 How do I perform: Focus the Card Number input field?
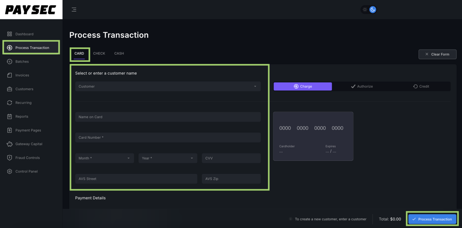point(168,138)
